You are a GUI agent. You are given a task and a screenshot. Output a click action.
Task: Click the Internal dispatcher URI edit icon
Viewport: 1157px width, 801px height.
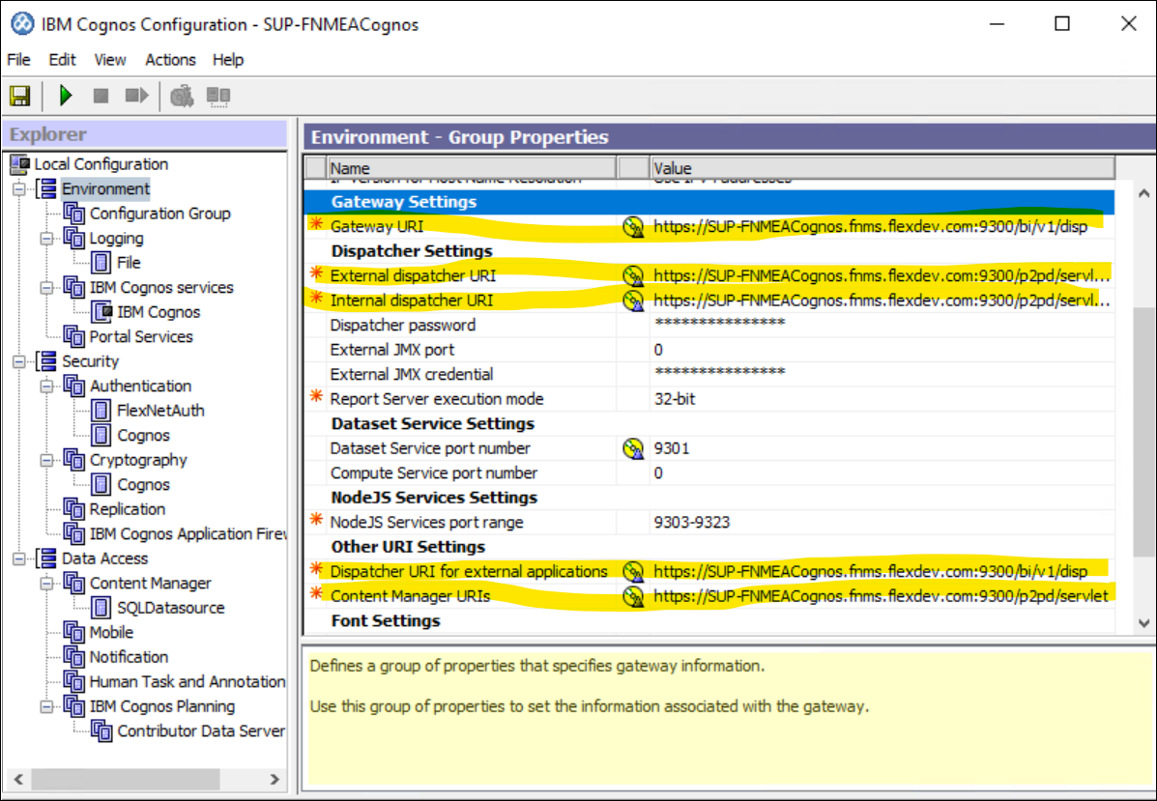click(633, 300)
